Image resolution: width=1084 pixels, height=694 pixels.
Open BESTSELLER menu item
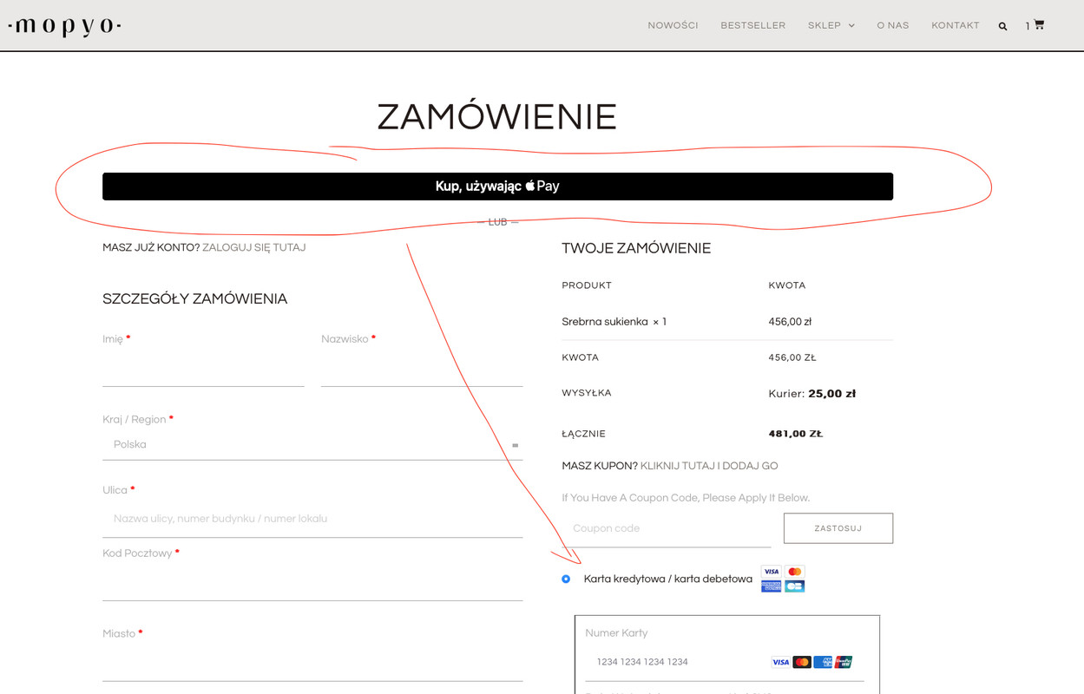point(752,25)
